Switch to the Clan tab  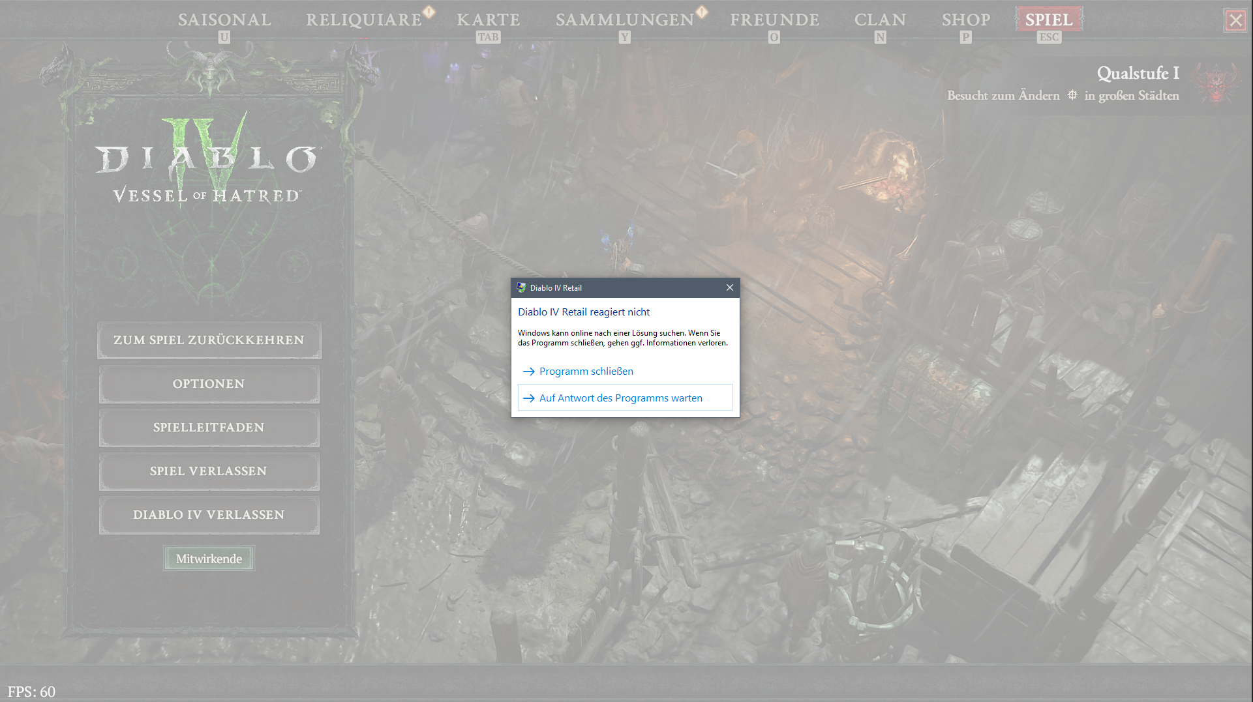[880, 20]
